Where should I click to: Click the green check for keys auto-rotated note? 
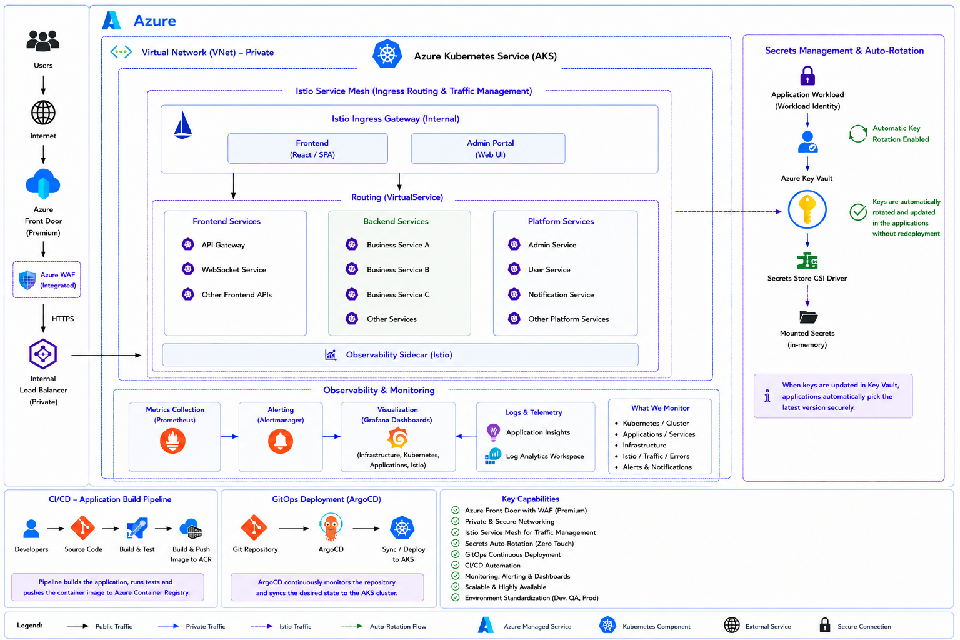point(858,212)
